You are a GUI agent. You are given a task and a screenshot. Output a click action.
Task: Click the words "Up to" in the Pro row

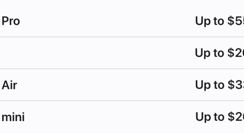209,21
